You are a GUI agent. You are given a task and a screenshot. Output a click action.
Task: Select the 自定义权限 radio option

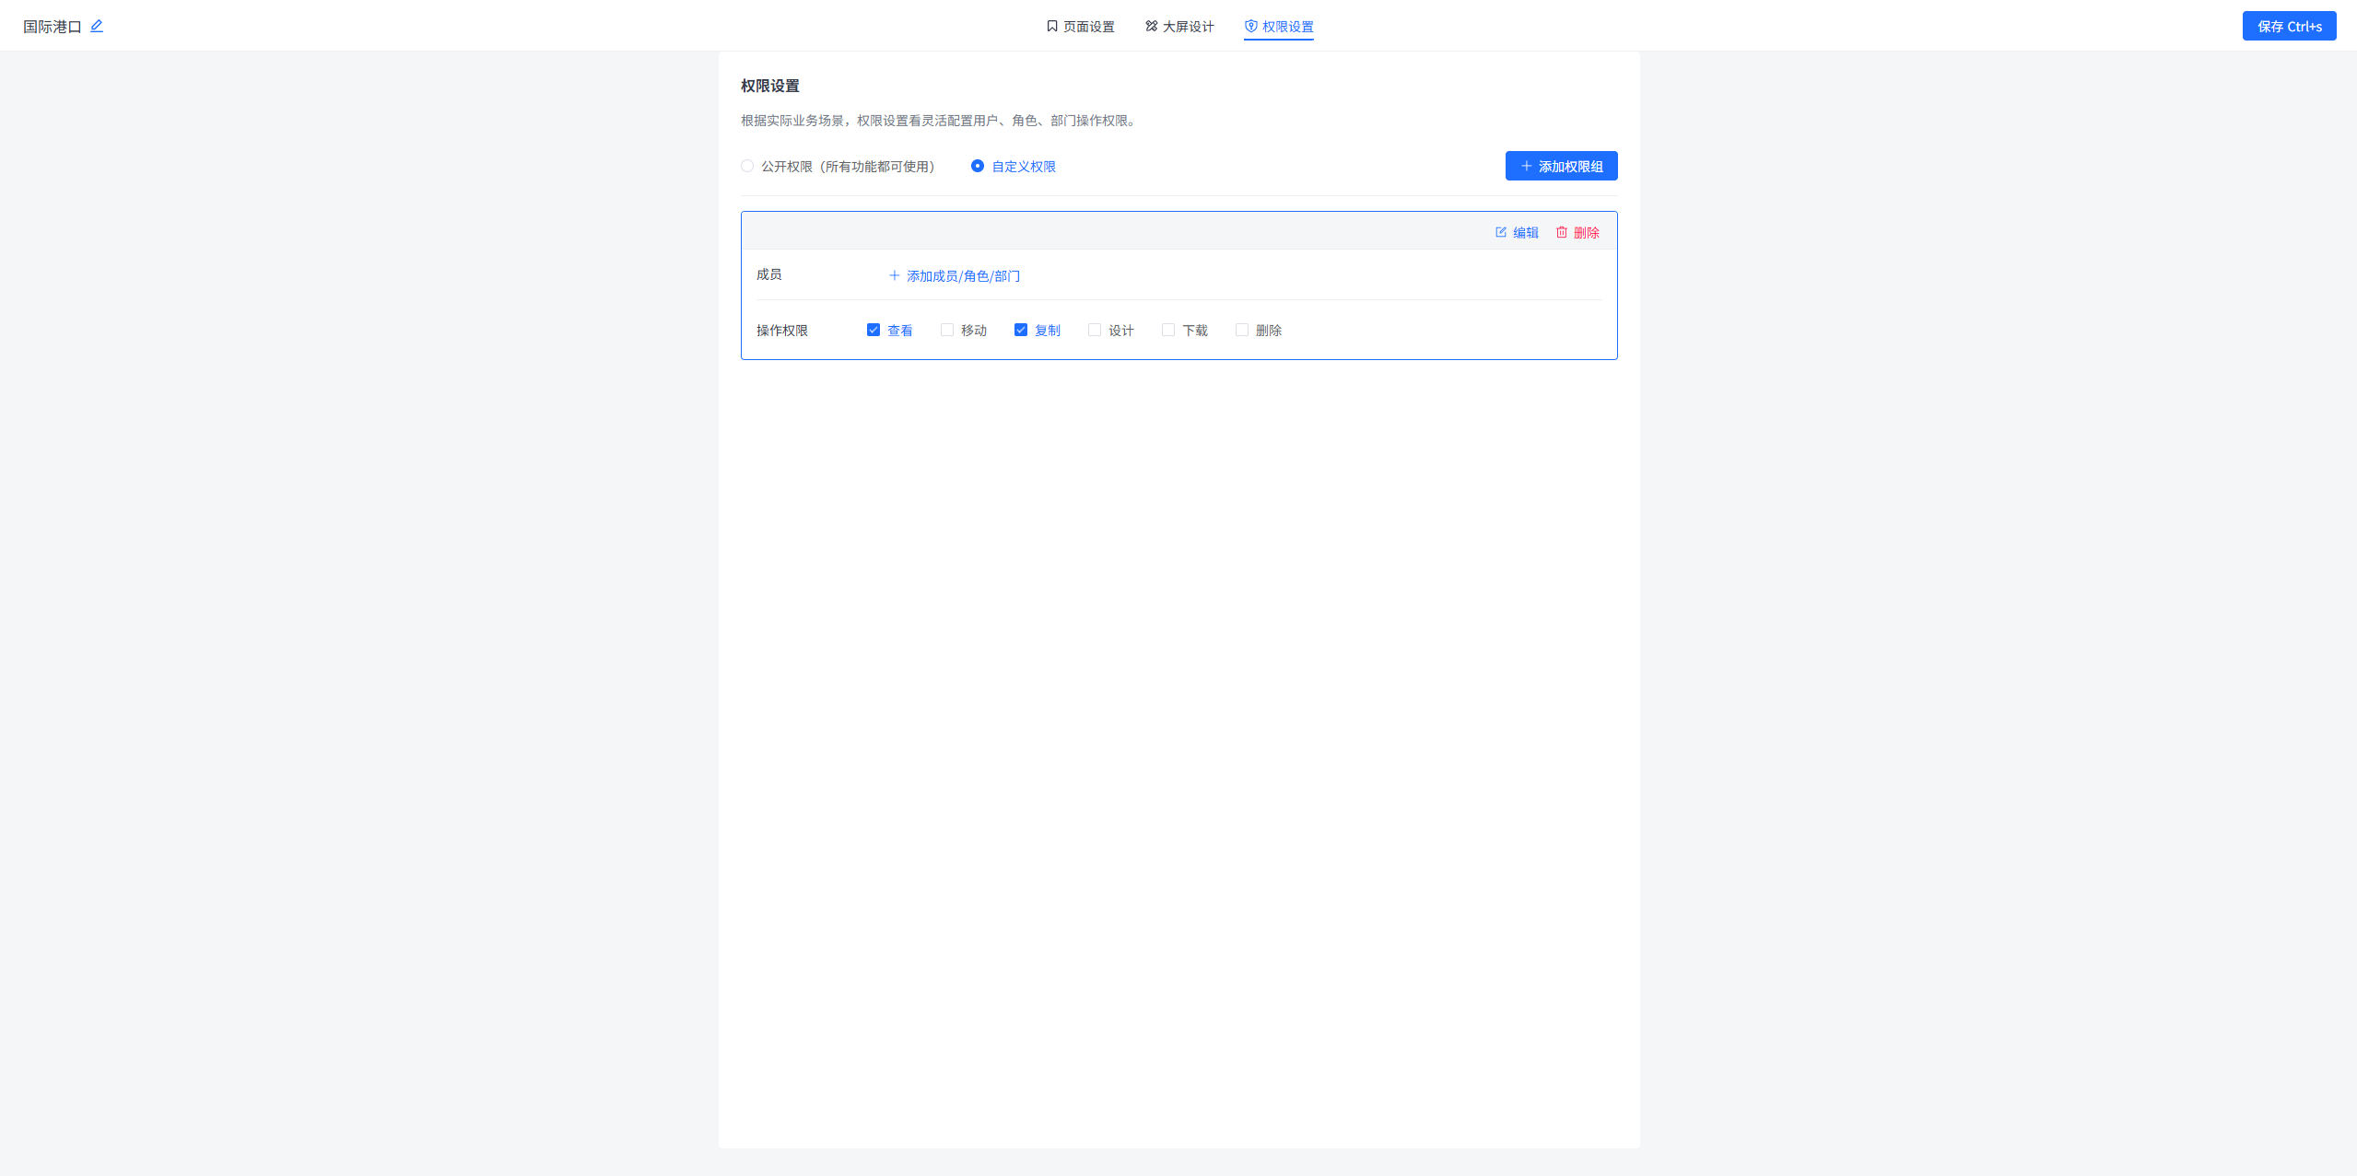977,166
